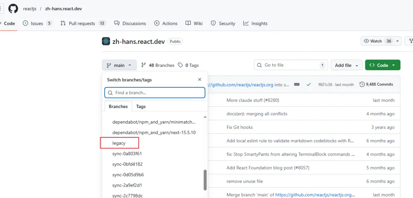This screenshot has width=413, height=198.
Task: Click the branch list scrollbar thumb
Action: [205, 180]
